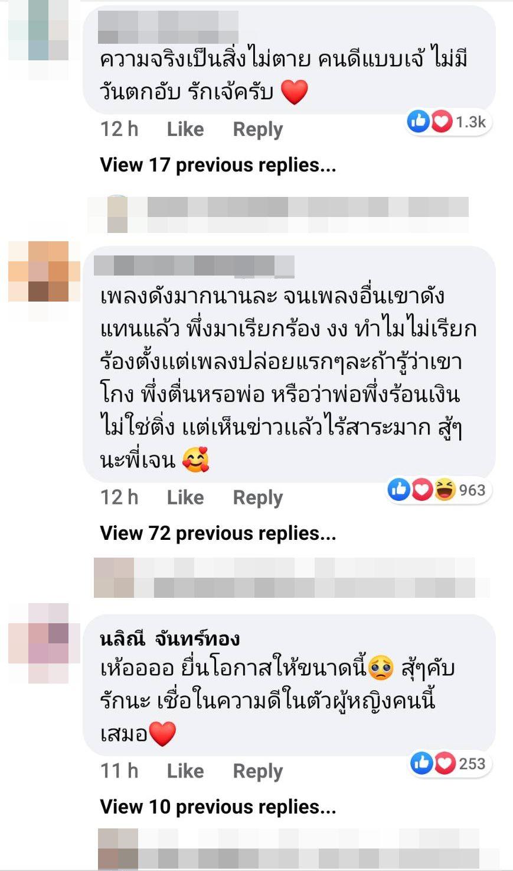Like the comment ending with สู้ๆ นะพี่เจน
The height and width of the screenshot is (871, 513).
coord(185,497)
